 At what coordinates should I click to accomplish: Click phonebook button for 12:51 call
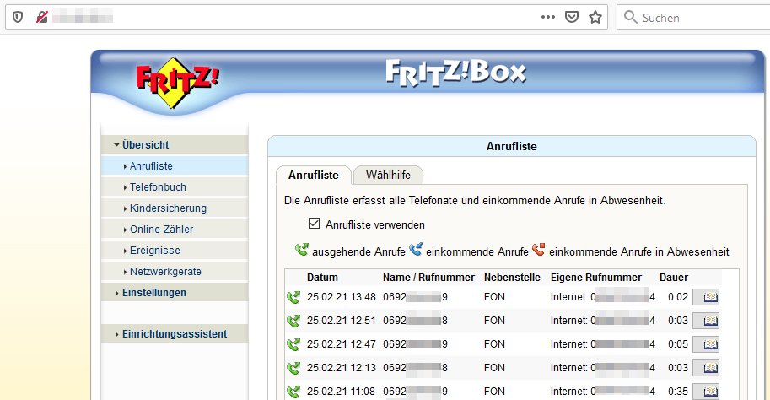click(706, 321)
